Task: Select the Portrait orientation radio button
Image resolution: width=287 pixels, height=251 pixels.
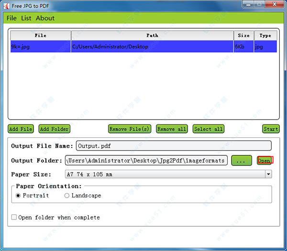Action: (18, 196)
